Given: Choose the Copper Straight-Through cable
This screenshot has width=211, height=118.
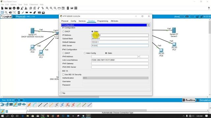Looking at the screenshot, I should 40,105.
